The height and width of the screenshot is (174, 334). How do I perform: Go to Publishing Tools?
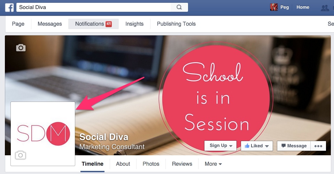[176, 24]
